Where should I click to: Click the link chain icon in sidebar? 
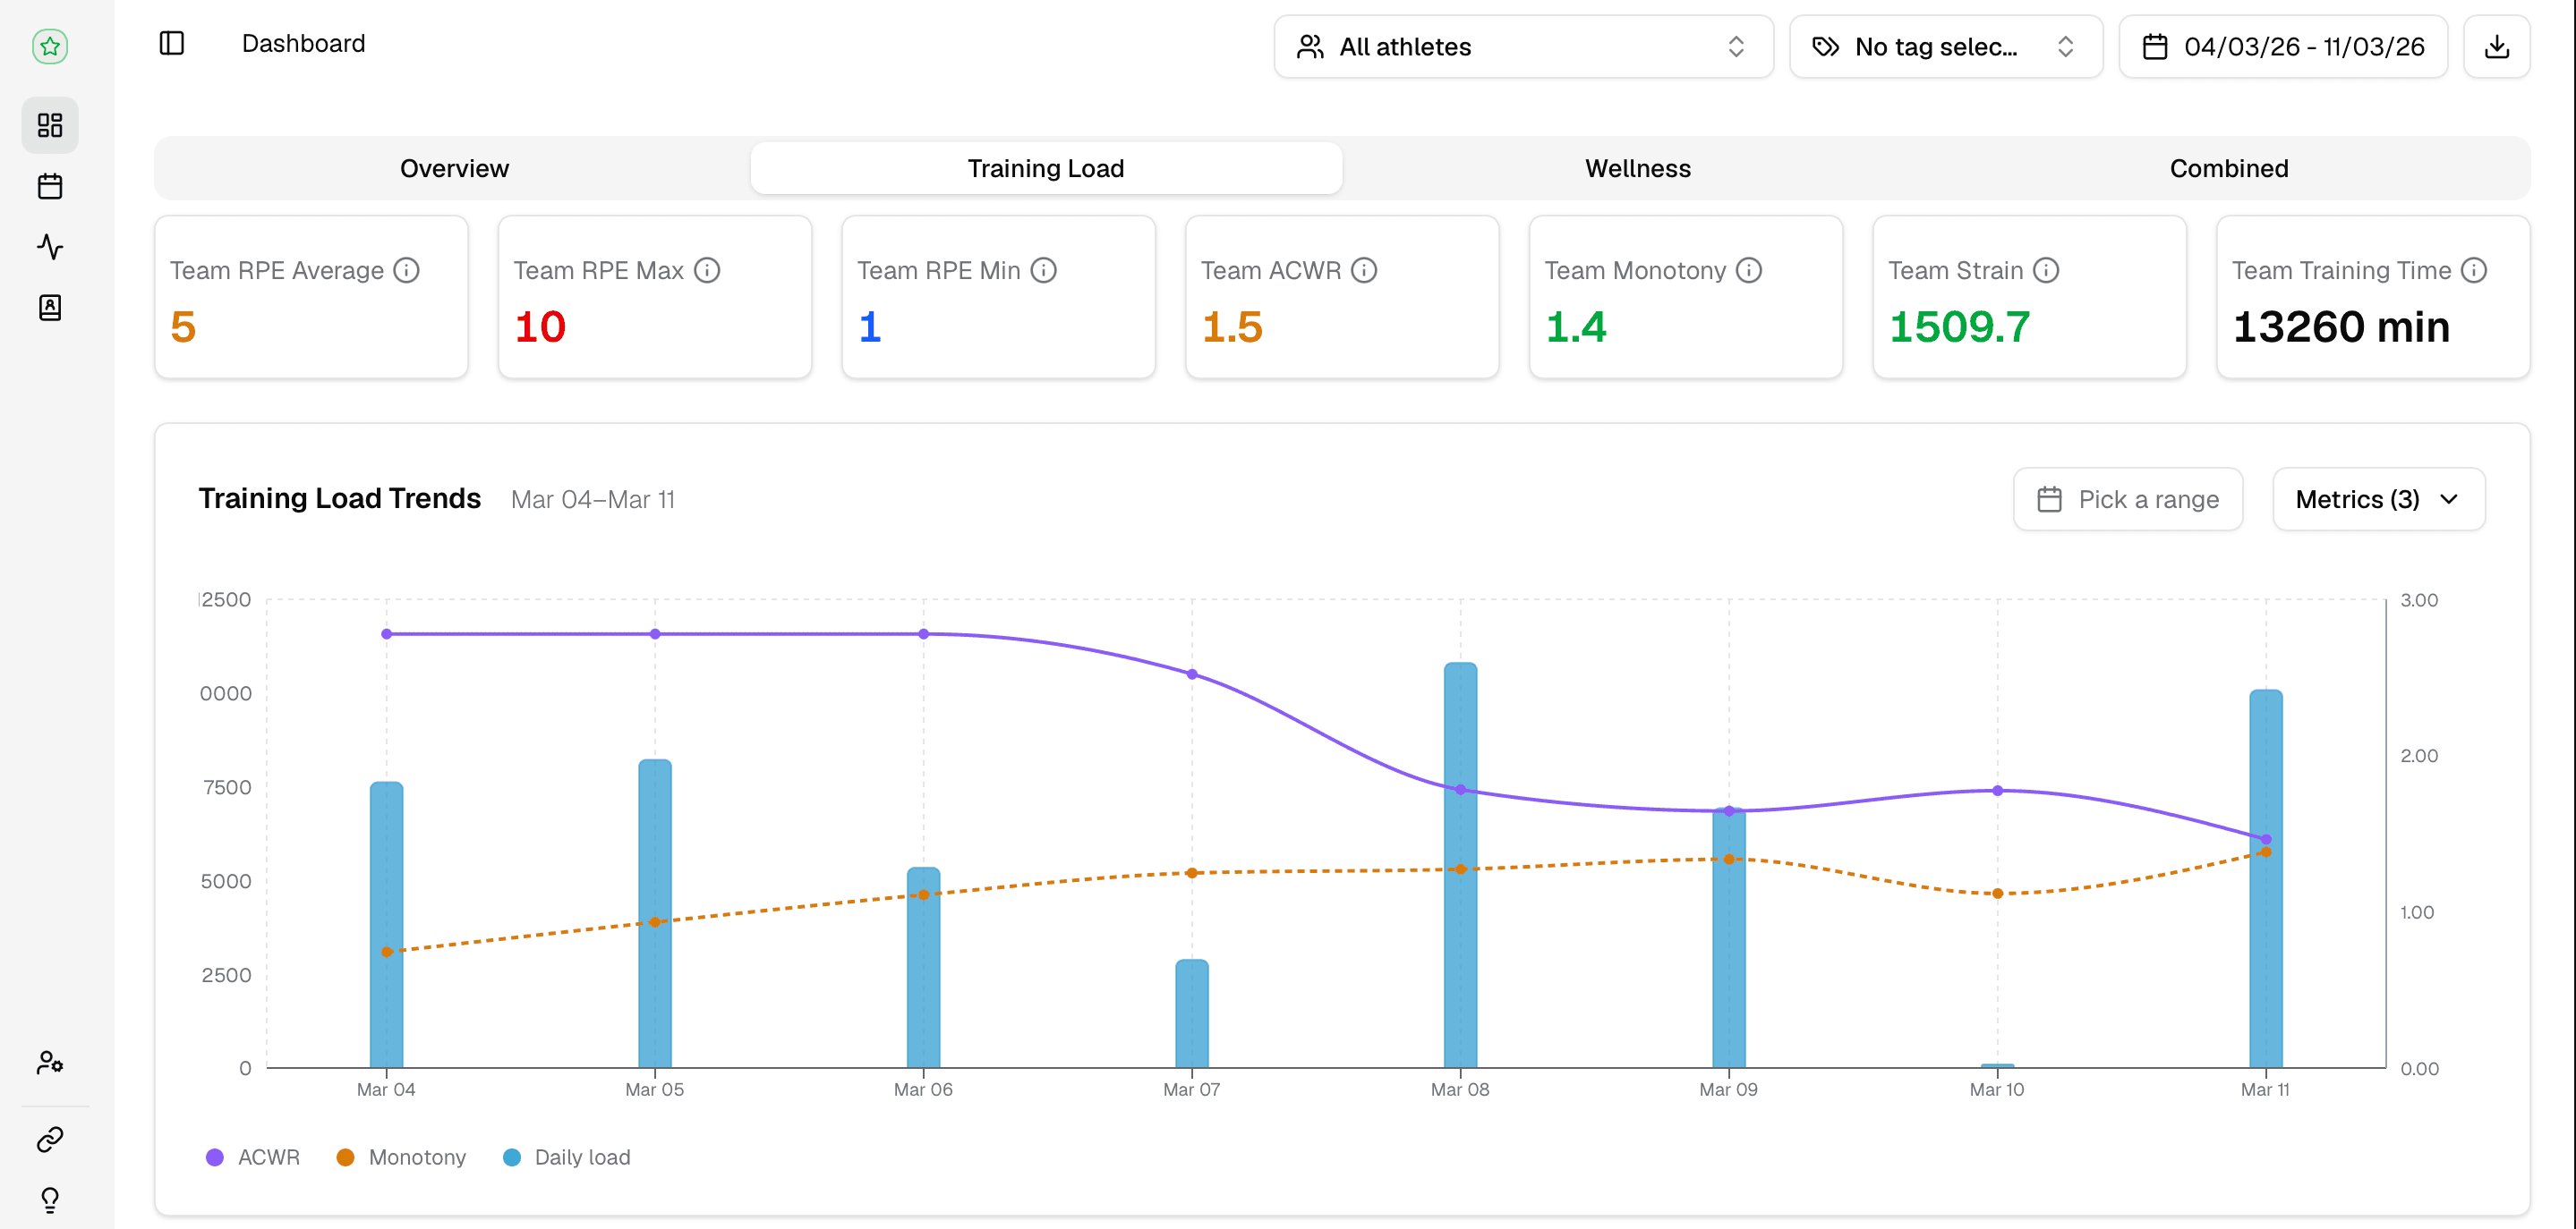[x=50, y=1139]
